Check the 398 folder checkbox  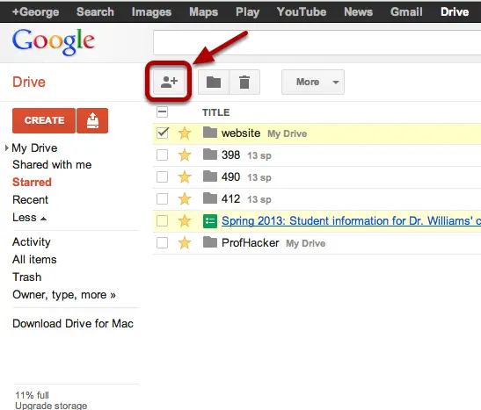162,155
